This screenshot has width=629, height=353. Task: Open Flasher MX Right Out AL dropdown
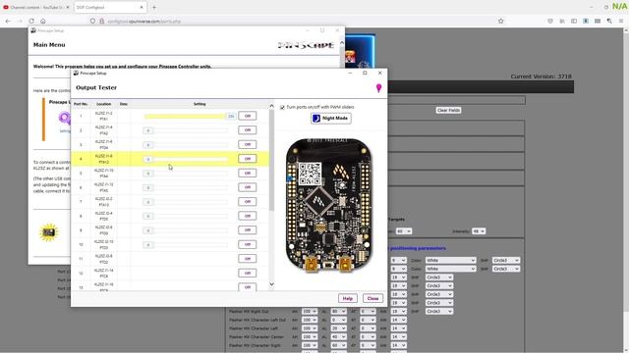point(338,312)
